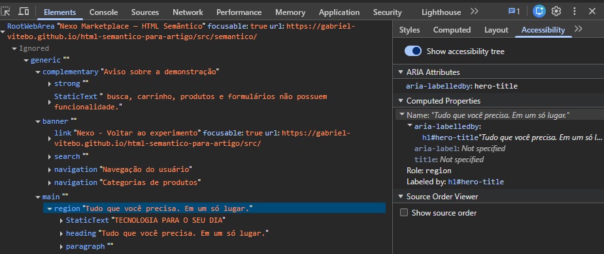Collapse the Ignored node

pos(14,48)
